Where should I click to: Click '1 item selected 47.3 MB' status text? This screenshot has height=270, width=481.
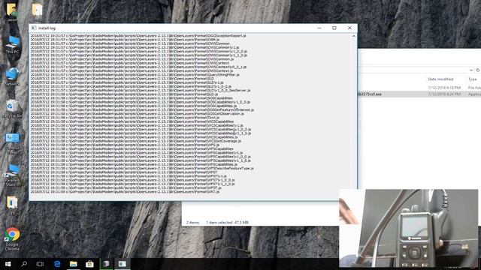227,222
